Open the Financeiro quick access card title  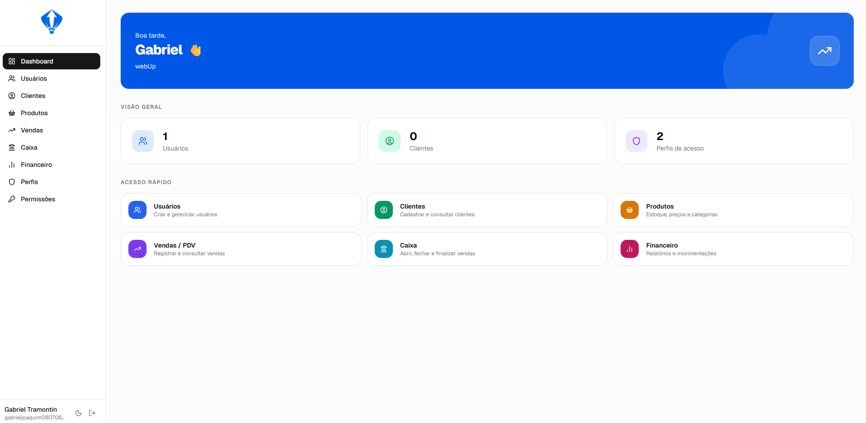662,245
